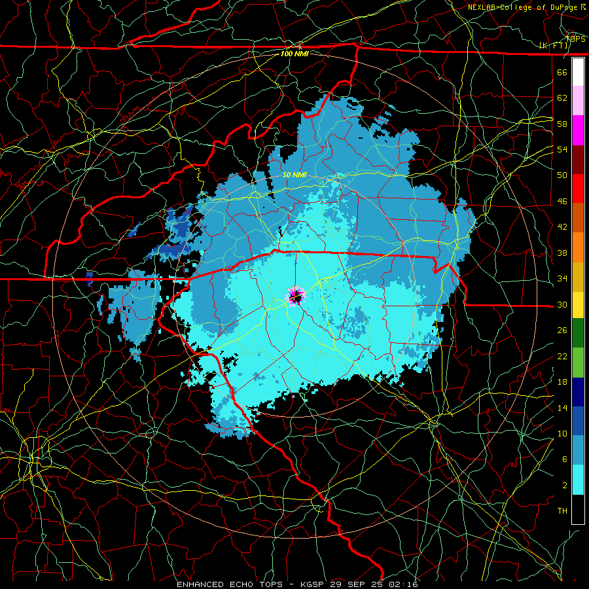
Task: Click the maroon legend swatch
Action: click(x=578, y=159)
